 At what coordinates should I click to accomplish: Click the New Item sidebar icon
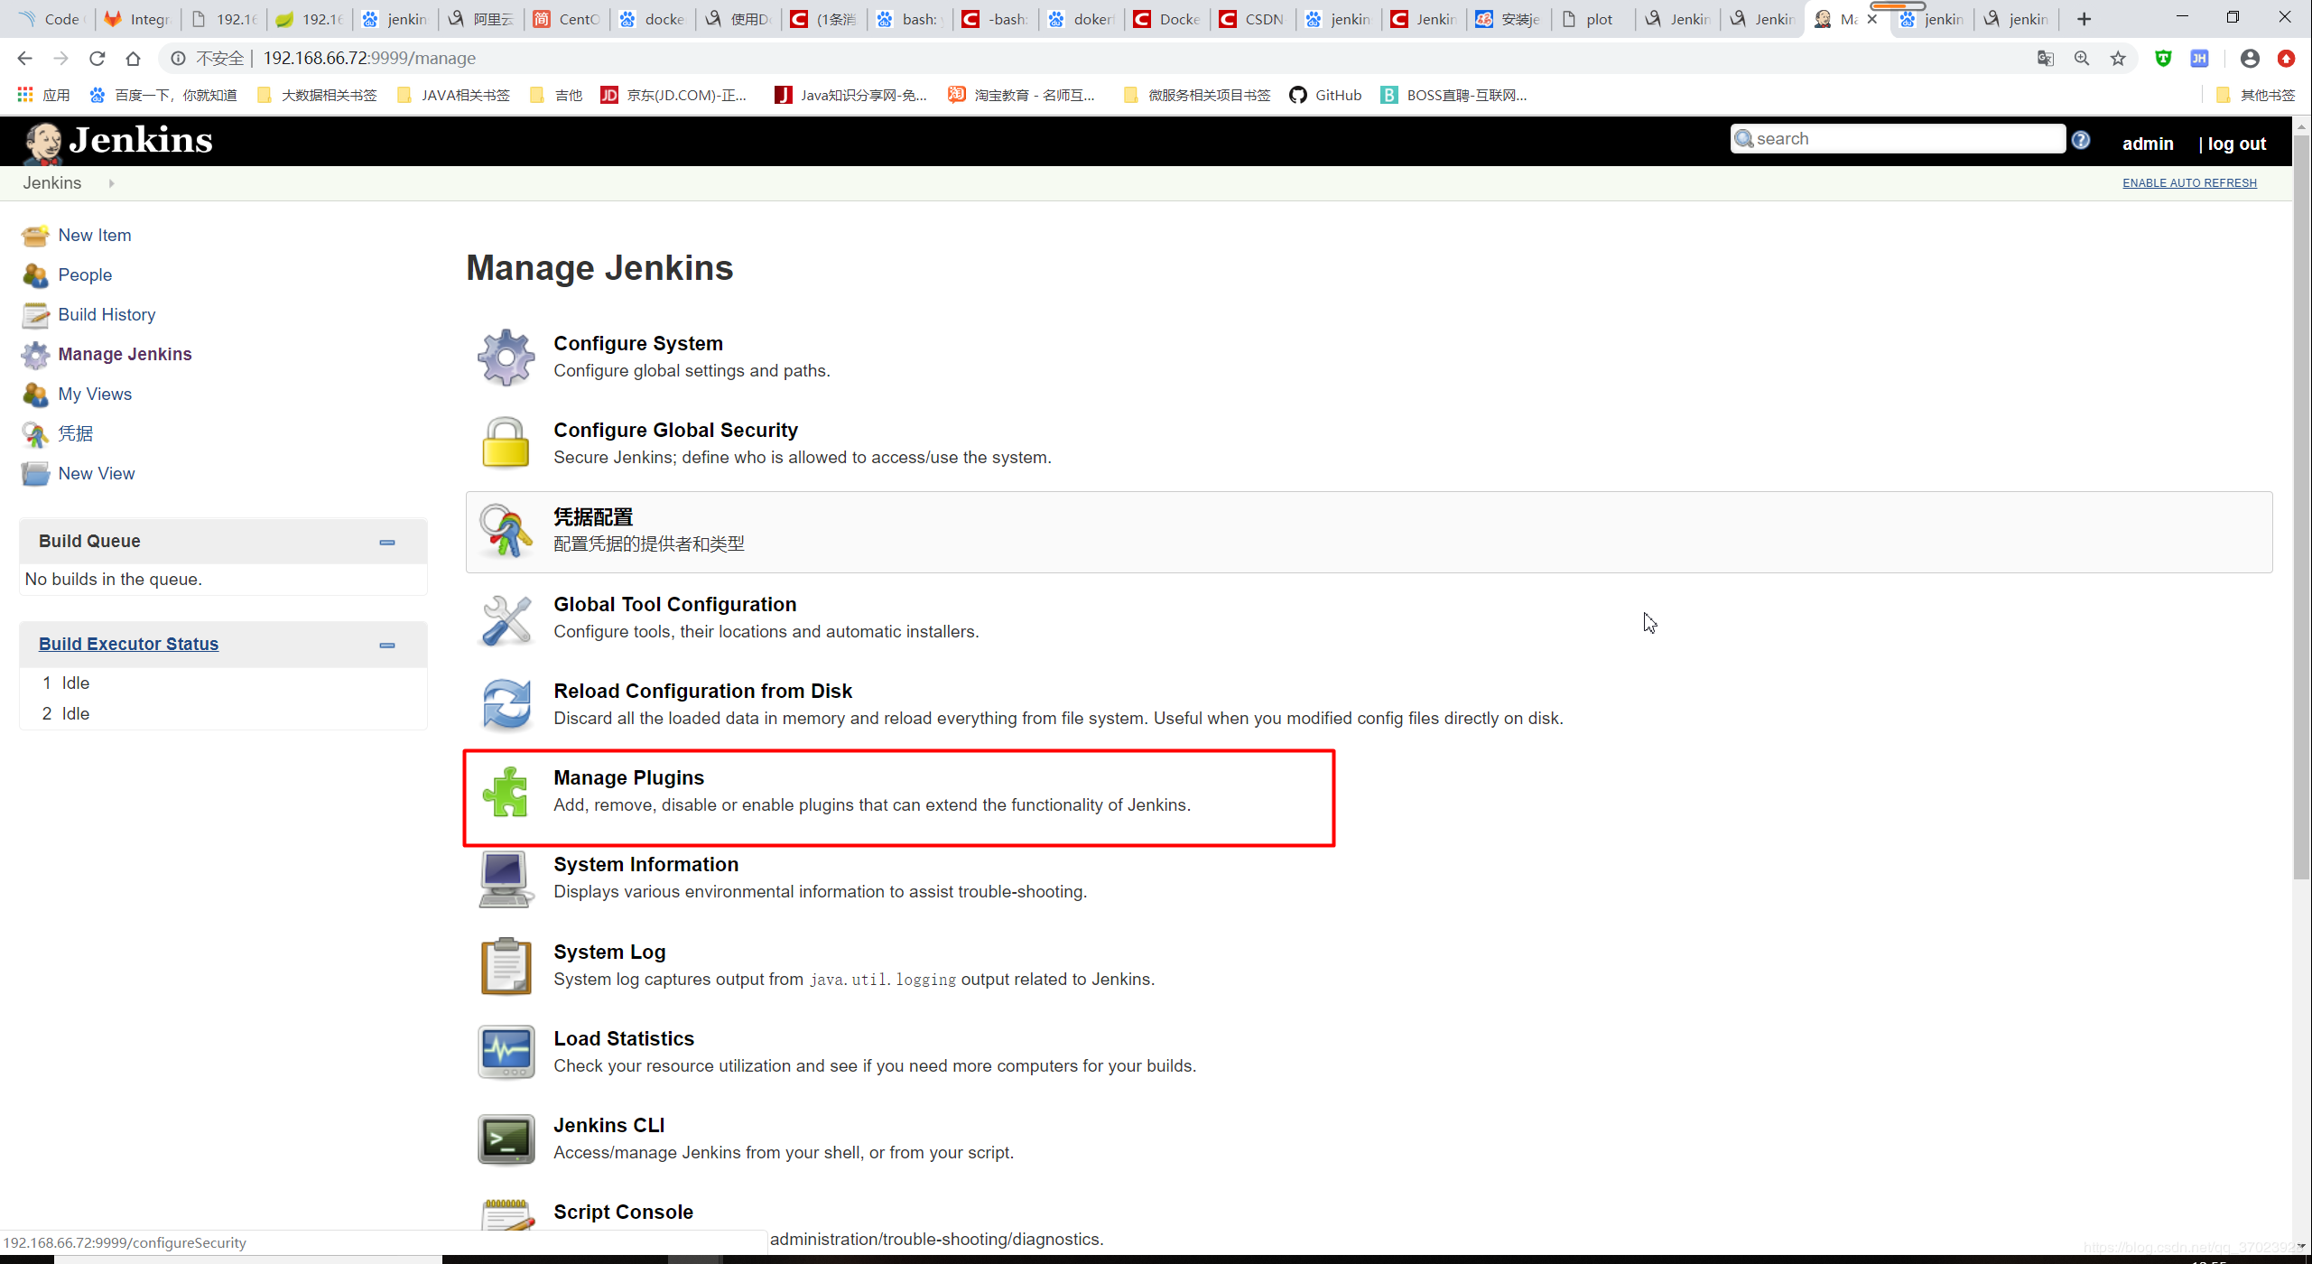click(x=35, y=236)
